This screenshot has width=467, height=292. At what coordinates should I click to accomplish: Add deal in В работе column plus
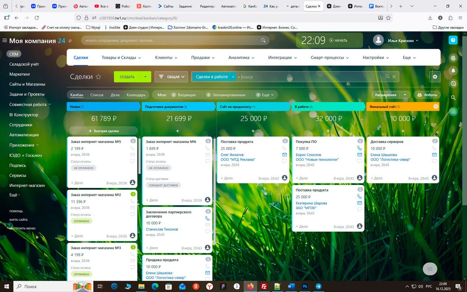point(328,131)
